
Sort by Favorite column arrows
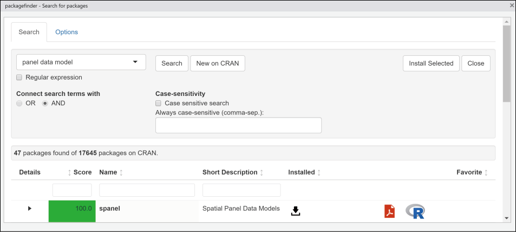(486, 172)
